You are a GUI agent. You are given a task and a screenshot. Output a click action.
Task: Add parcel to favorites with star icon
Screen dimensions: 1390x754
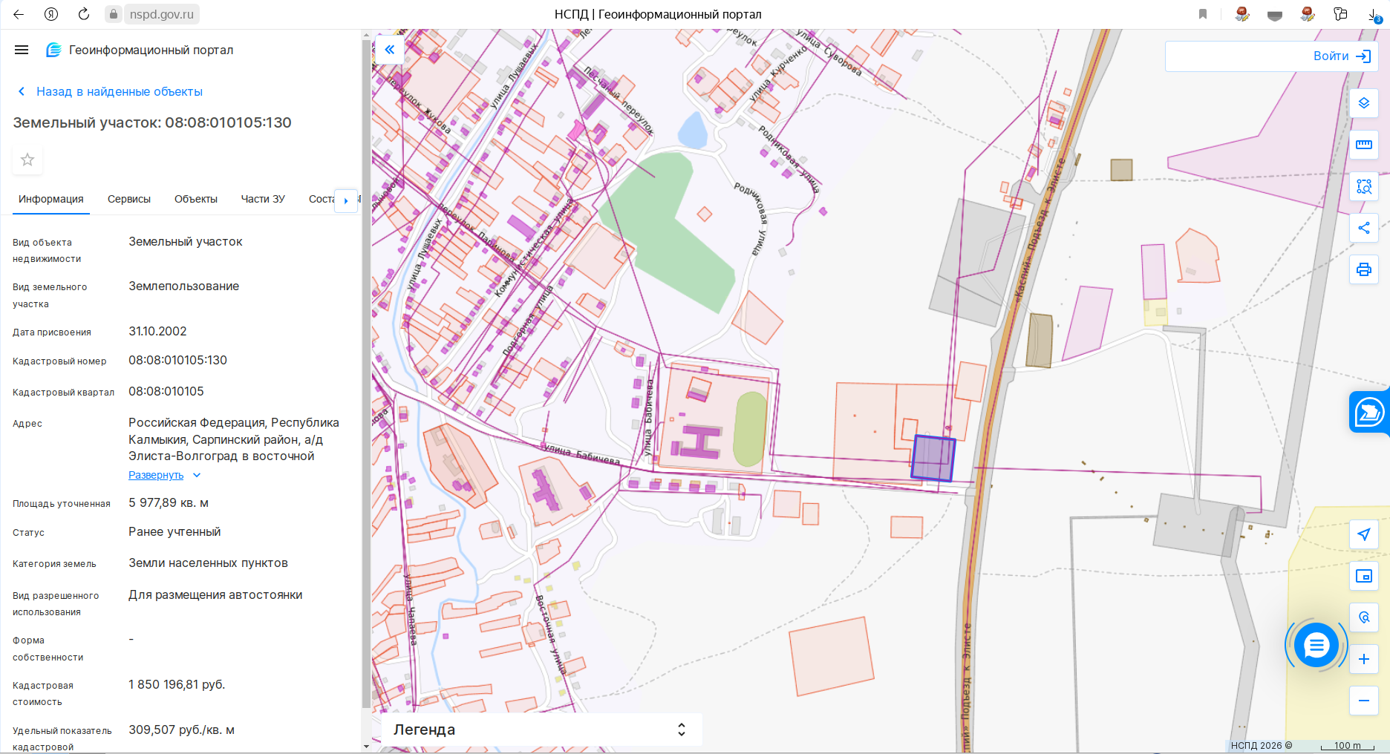27,160
